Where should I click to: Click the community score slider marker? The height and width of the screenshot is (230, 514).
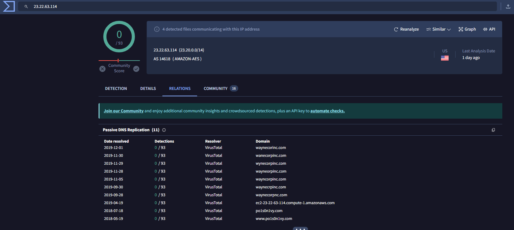coord(118,60)
